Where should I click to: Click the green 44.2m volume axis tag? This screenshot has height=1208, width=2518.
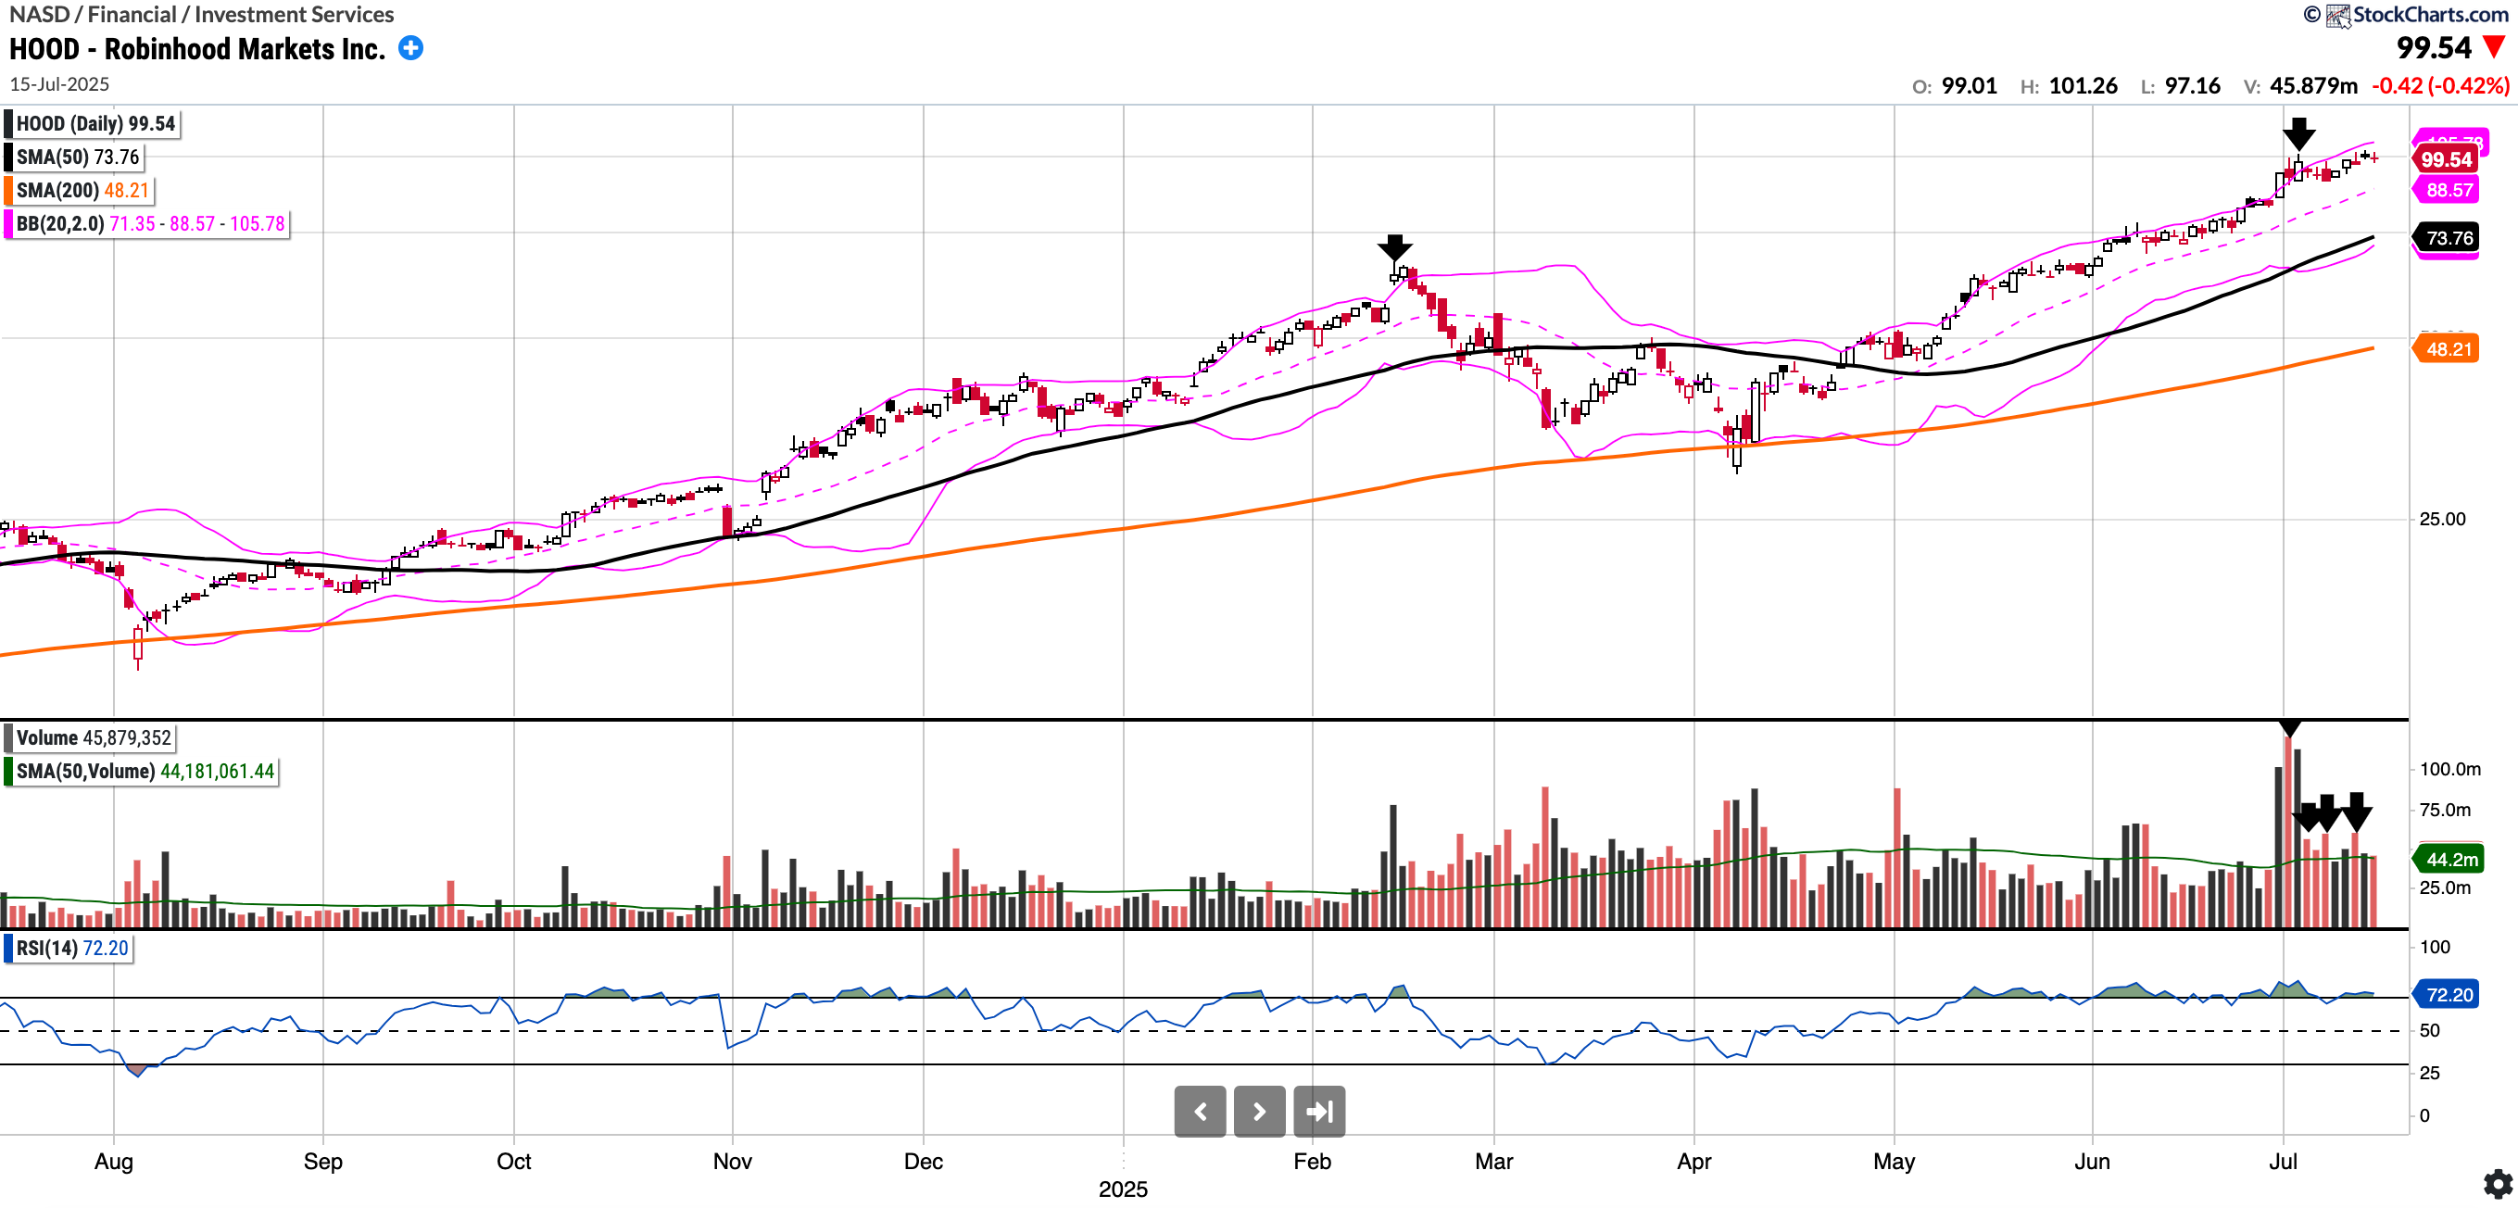(x=2450, y=859)
